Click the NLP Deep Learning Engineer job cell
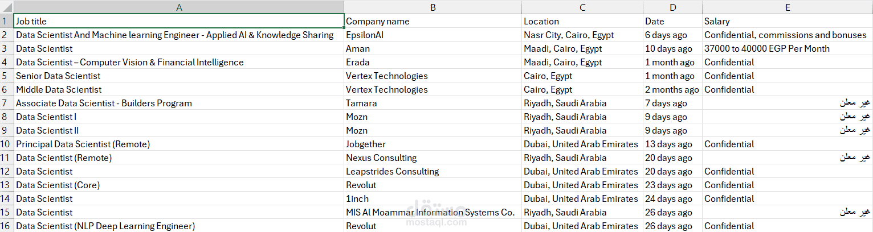This screenshot has width=873, height=232. click(x=179, y=226)
